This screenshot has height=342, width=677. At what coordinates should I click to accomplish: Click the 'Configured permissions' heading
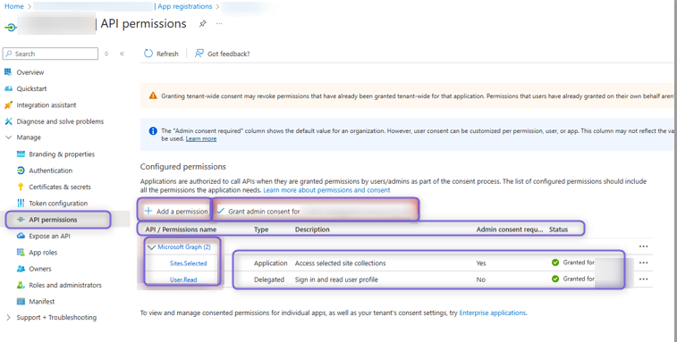[183, 166]
